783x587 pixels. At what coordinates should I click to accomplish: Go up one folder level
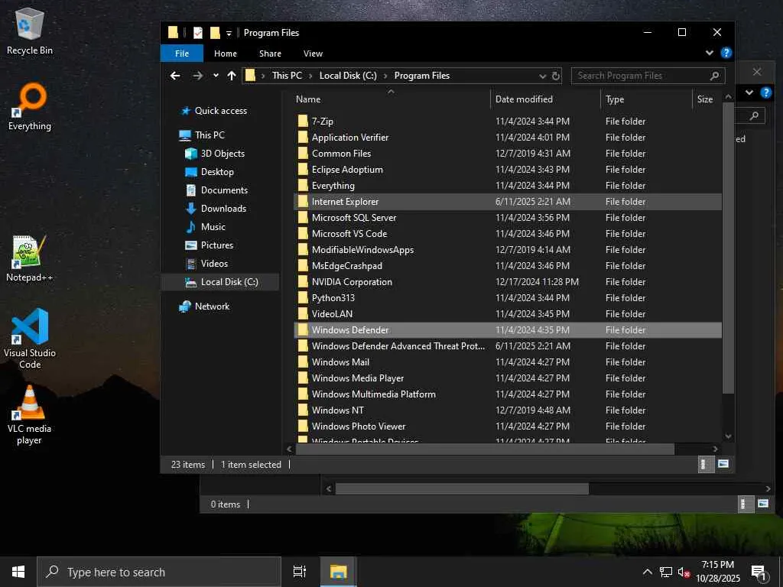click(x=231, y=76)
